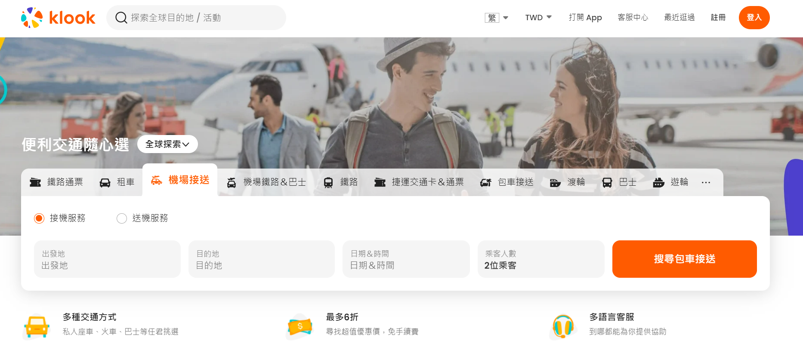The height and width of the screenshot is (350, 803).
Task: Switch to the 遊輪 tab
Action: click(670, 182)
